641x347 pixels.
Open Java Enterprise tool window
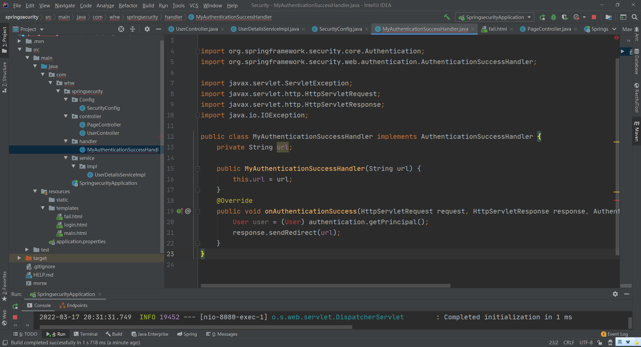click(150, 334)
